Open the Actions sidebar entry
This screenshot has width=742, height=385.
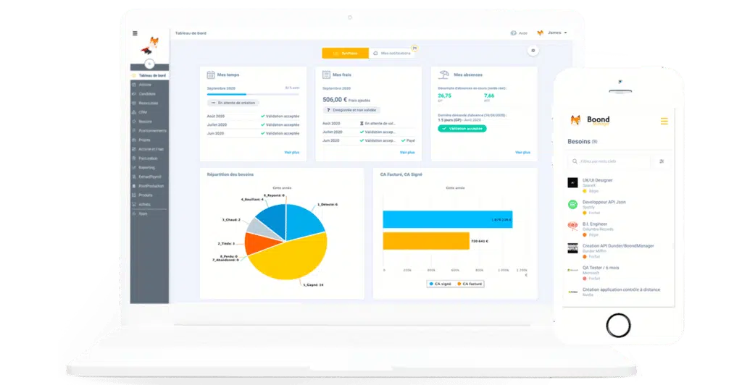pyautogui.click(x=149, y=85)
